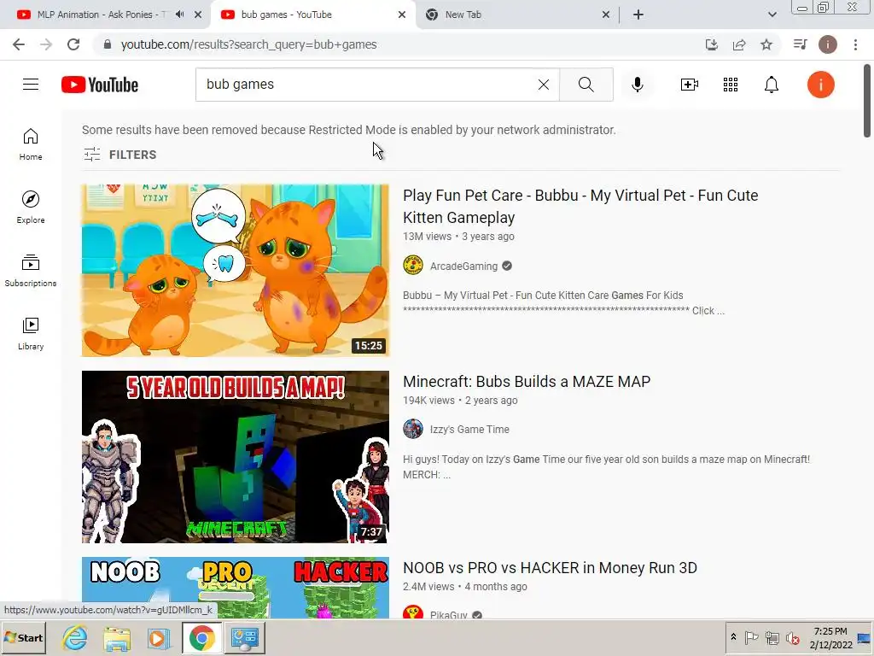The image size is (874, 656).
Task: Open NOOB vs PRO vs HACKER video title
Action: (x=551, y=568)
